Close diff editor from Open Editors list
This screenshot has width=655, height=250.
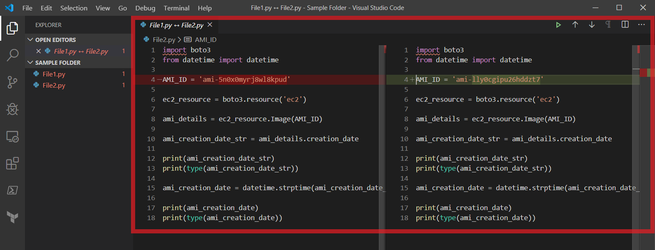tap(38, 51)
